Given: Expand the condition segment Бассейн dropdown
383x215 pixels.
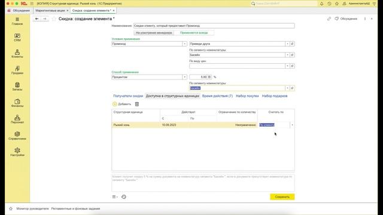Looking at the screenshot, I should [287, 55].
